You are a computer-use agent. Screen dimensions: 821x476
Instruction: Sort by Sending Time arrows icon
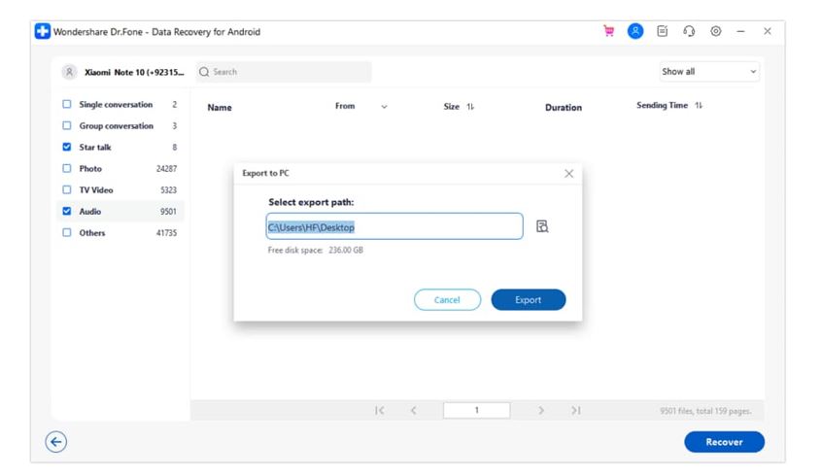pyautogui.click(x=698, y=105)
